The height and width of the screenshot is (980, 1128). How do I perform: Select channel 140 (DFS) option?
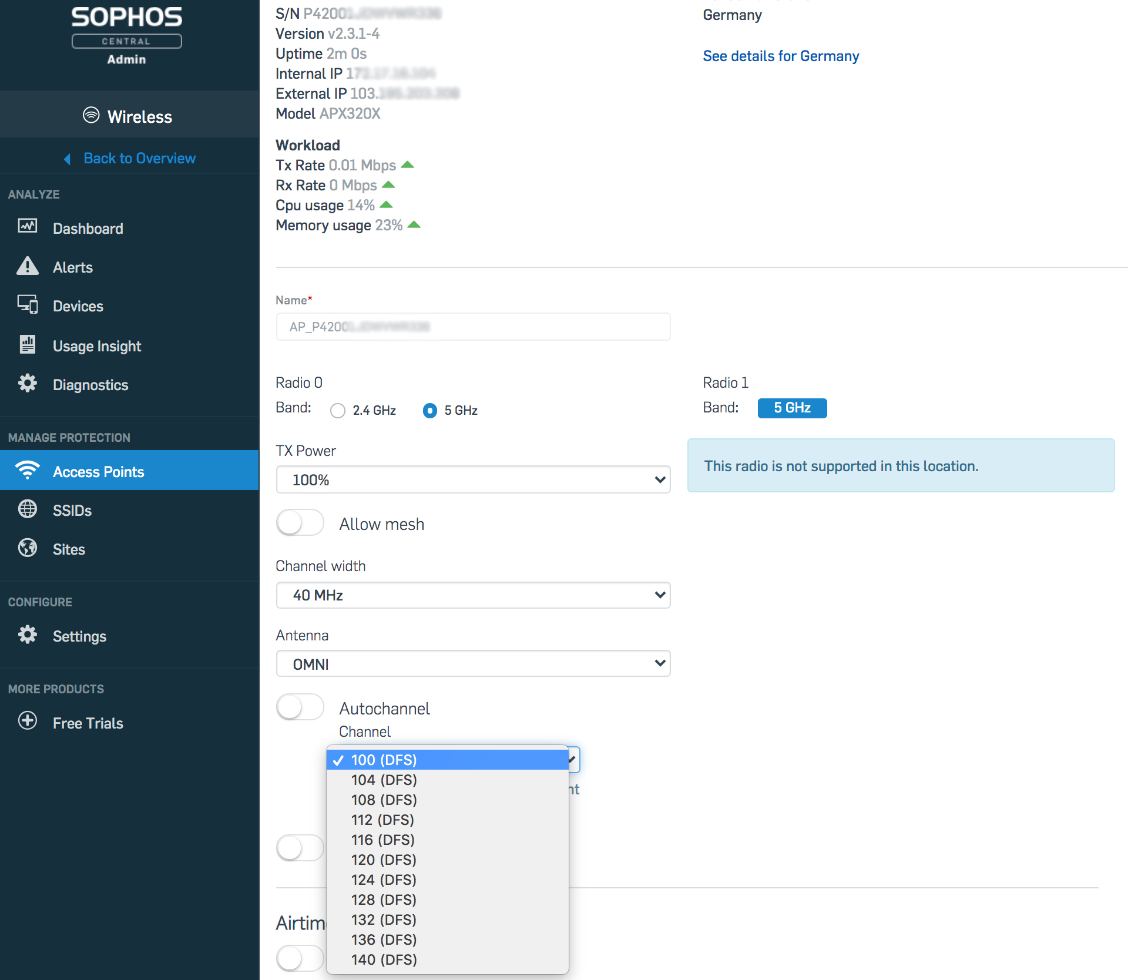click(384, 960)
